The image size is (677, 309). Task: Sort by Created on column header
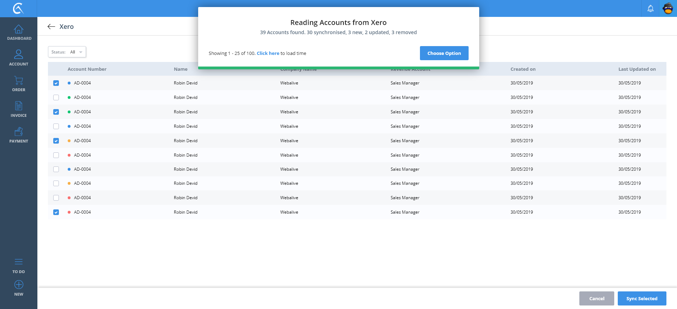tap(523, 69)
